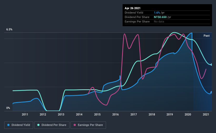The width and height of the screenshot is (216, 133).
Task: Click the Earnings Per Share No data row
Action: pyautogui.click(x=167, y=22)
